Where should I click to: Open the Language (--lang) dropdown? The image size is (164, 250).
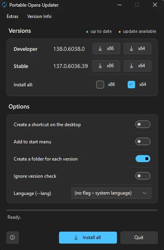tap(111, 193)
